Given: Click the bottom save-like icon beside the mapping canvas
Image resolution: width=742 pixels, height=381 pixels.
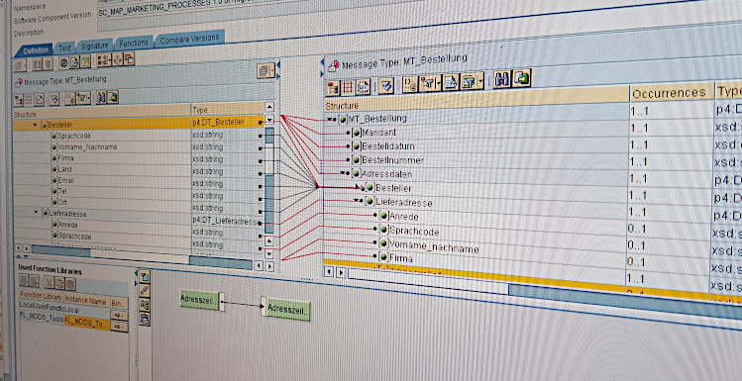Looking at the screenshot, I should [x=146, y=320].
